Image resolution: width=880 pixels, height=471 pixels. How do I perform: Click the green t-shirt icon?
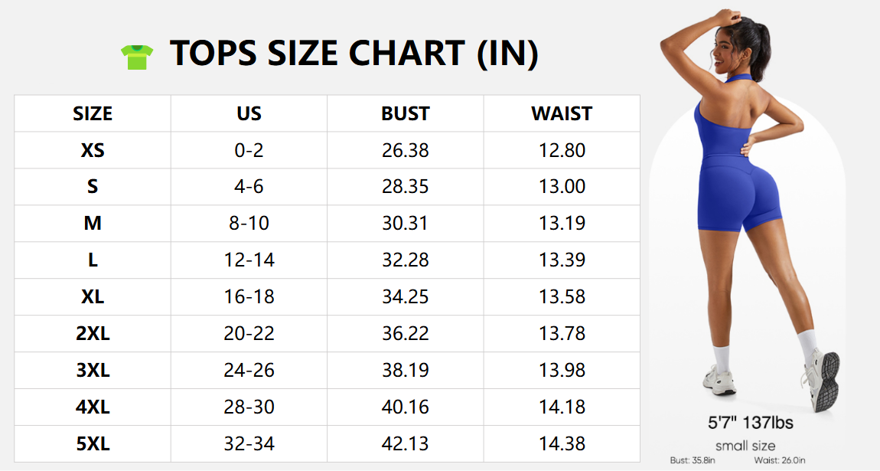tap(137, 56)
